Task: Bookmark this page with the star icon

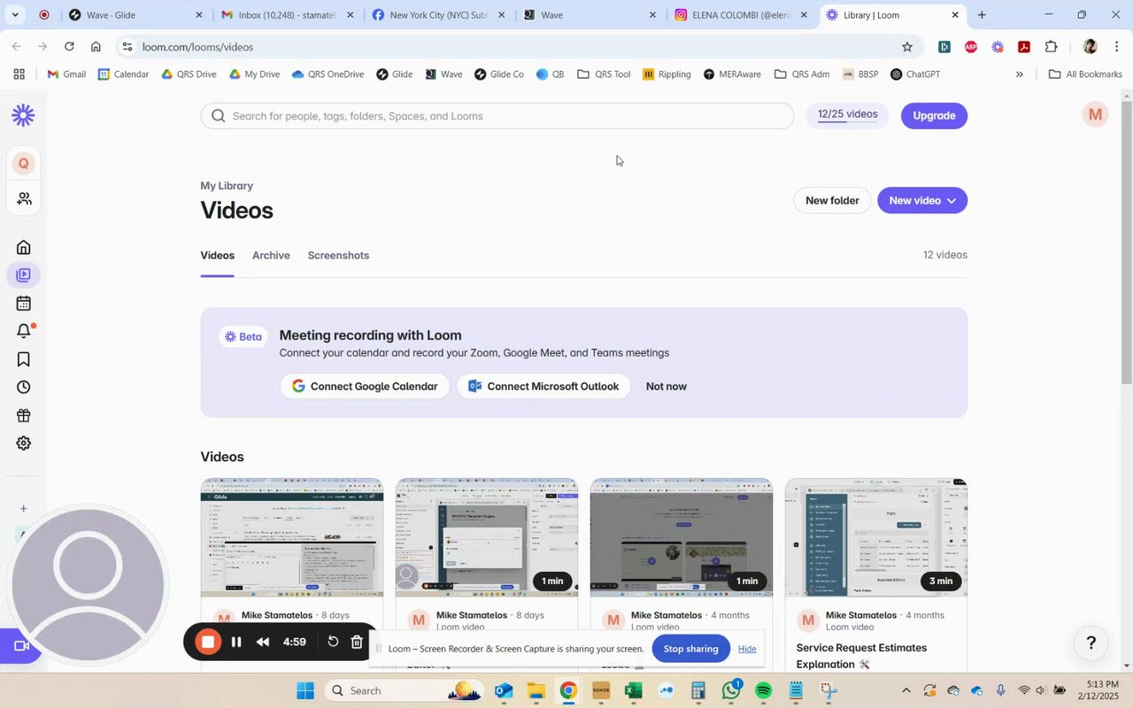Action: (x=906, y=47)
